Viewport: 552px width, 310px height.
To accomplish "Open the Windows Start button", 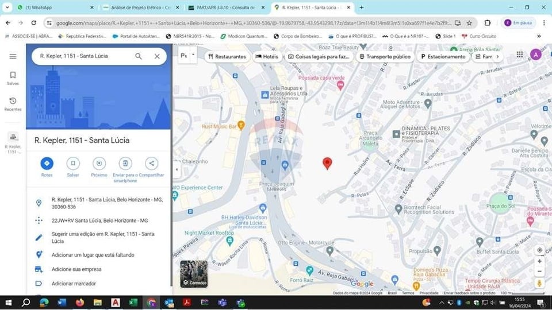I will (8, 303).
